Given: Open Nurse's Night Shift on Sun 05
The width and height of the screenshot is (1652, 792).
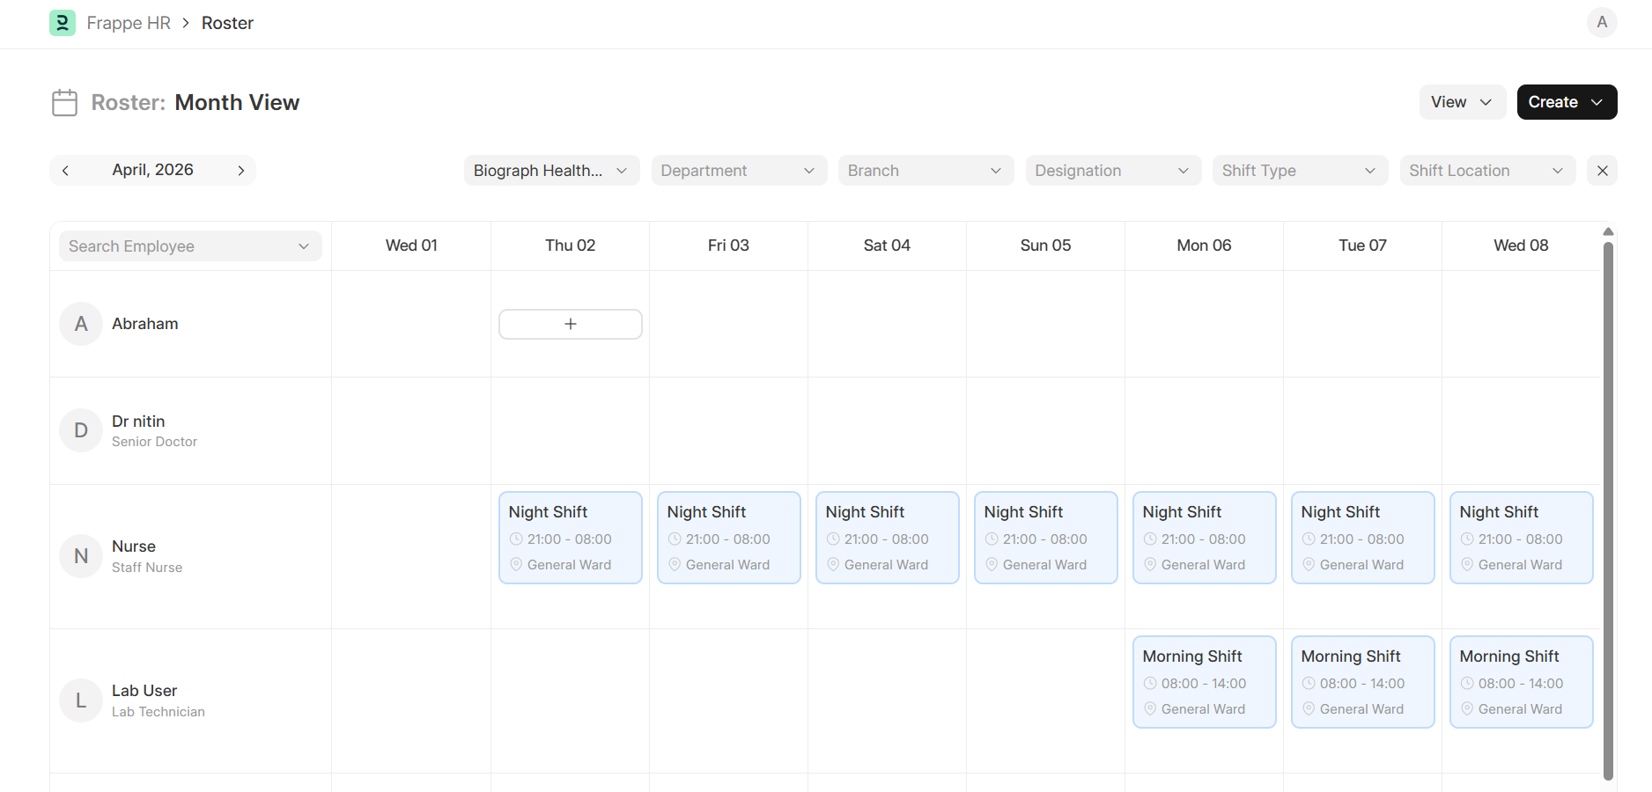Looking at the screenshot, I should click(1045, 538).
